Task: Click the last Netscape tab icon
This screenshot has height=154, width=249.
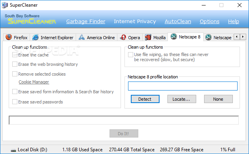Action: click(x=208, y=38)
